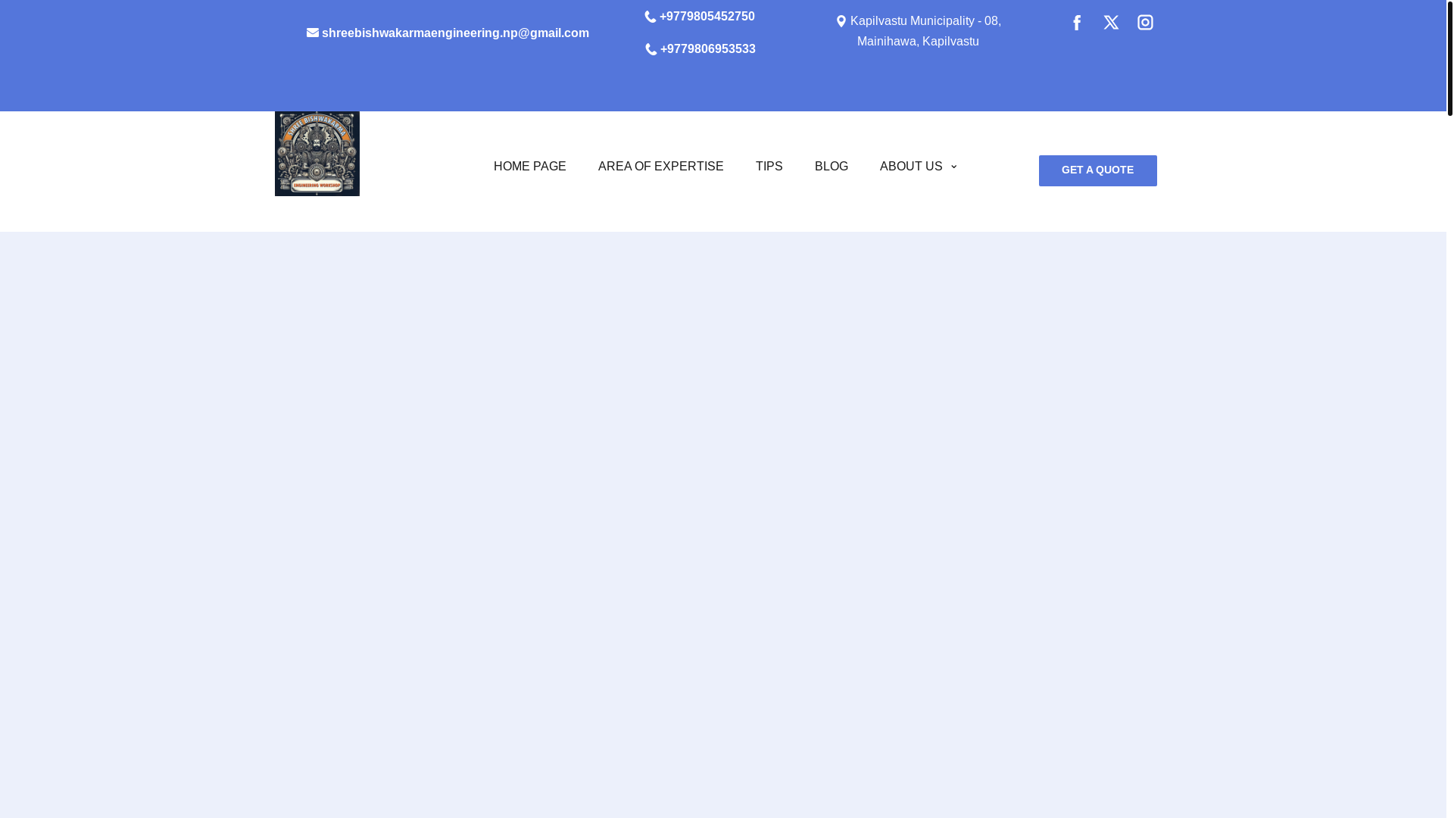This screenshot has width=1454, height=818.
Task: Click phone icon beside +9779806953533
Action: [x=651, y=49]
